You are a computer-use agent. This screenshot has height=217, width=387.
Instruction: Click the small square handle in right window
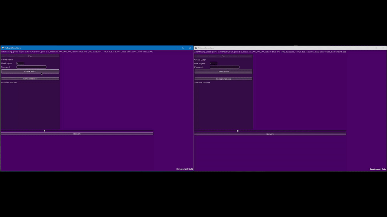pos(238,131)
